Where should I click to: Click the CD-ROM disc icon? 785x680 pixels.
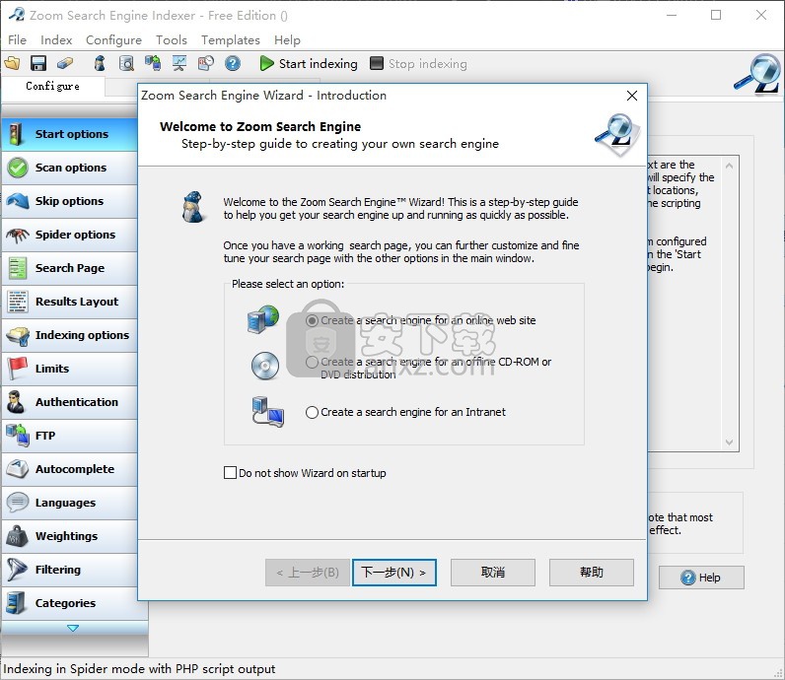265,366
